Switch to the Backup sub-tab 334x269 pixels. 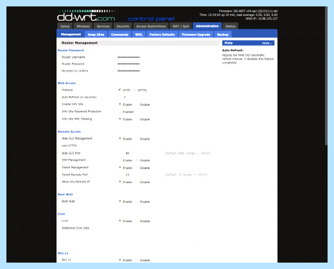[223, 35]
